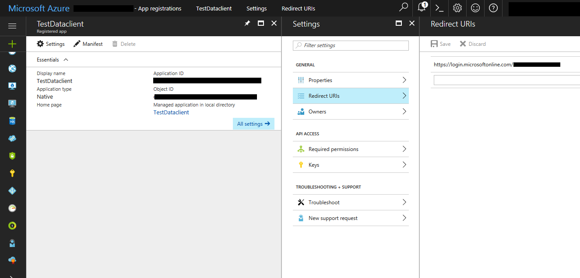This screenshot has height=278, width=580.
Task: Send feedback using the smiley icon
Action: tap(475, 8)
